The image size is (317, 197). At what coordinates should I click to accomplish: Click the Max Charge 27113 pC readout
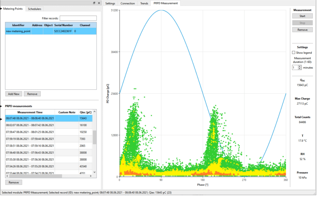302,104
